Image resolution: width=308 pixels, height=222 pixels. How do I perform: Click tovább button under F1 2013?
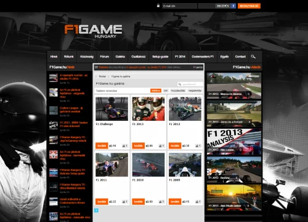click(138, 146)
